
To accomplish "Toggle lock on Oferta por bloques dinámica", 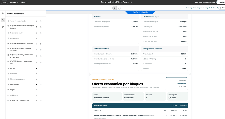I will pos(41,50).
